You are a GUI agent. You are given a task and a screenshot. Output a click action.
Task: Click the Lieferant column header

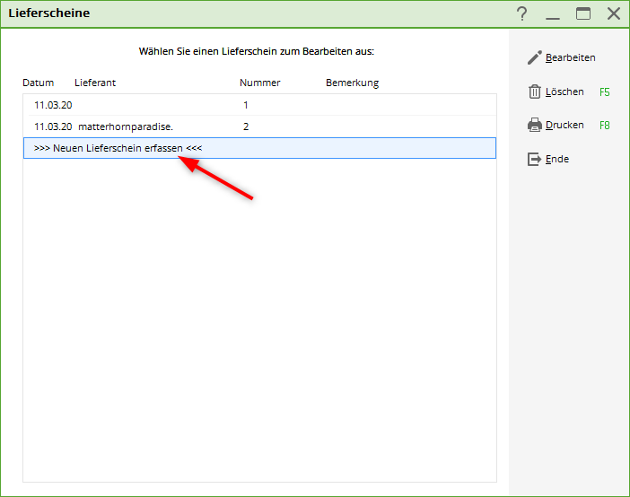[x=95, y=83]
